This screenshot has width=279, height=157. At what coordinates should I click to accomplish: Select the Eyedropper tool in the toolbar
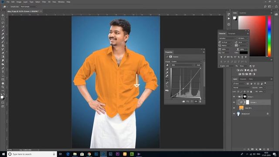click(3, 34)
